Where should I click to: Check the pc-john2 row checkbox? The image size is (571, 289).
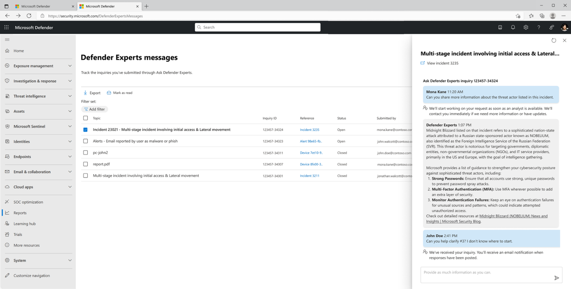click(85, 153)
